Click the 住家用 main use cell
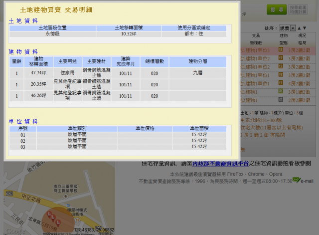 (68, 73)
